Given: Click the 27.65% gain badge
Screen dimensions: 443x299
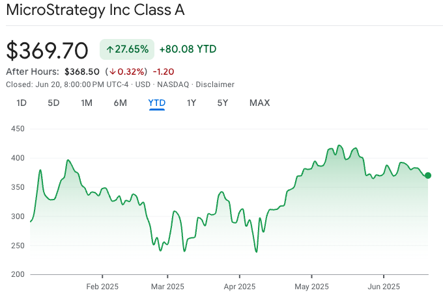Looking at the screenshot, I should 127,49.
